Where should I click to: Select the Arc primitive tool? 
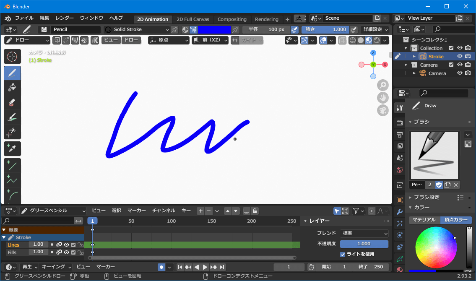[x=12, y=195]
